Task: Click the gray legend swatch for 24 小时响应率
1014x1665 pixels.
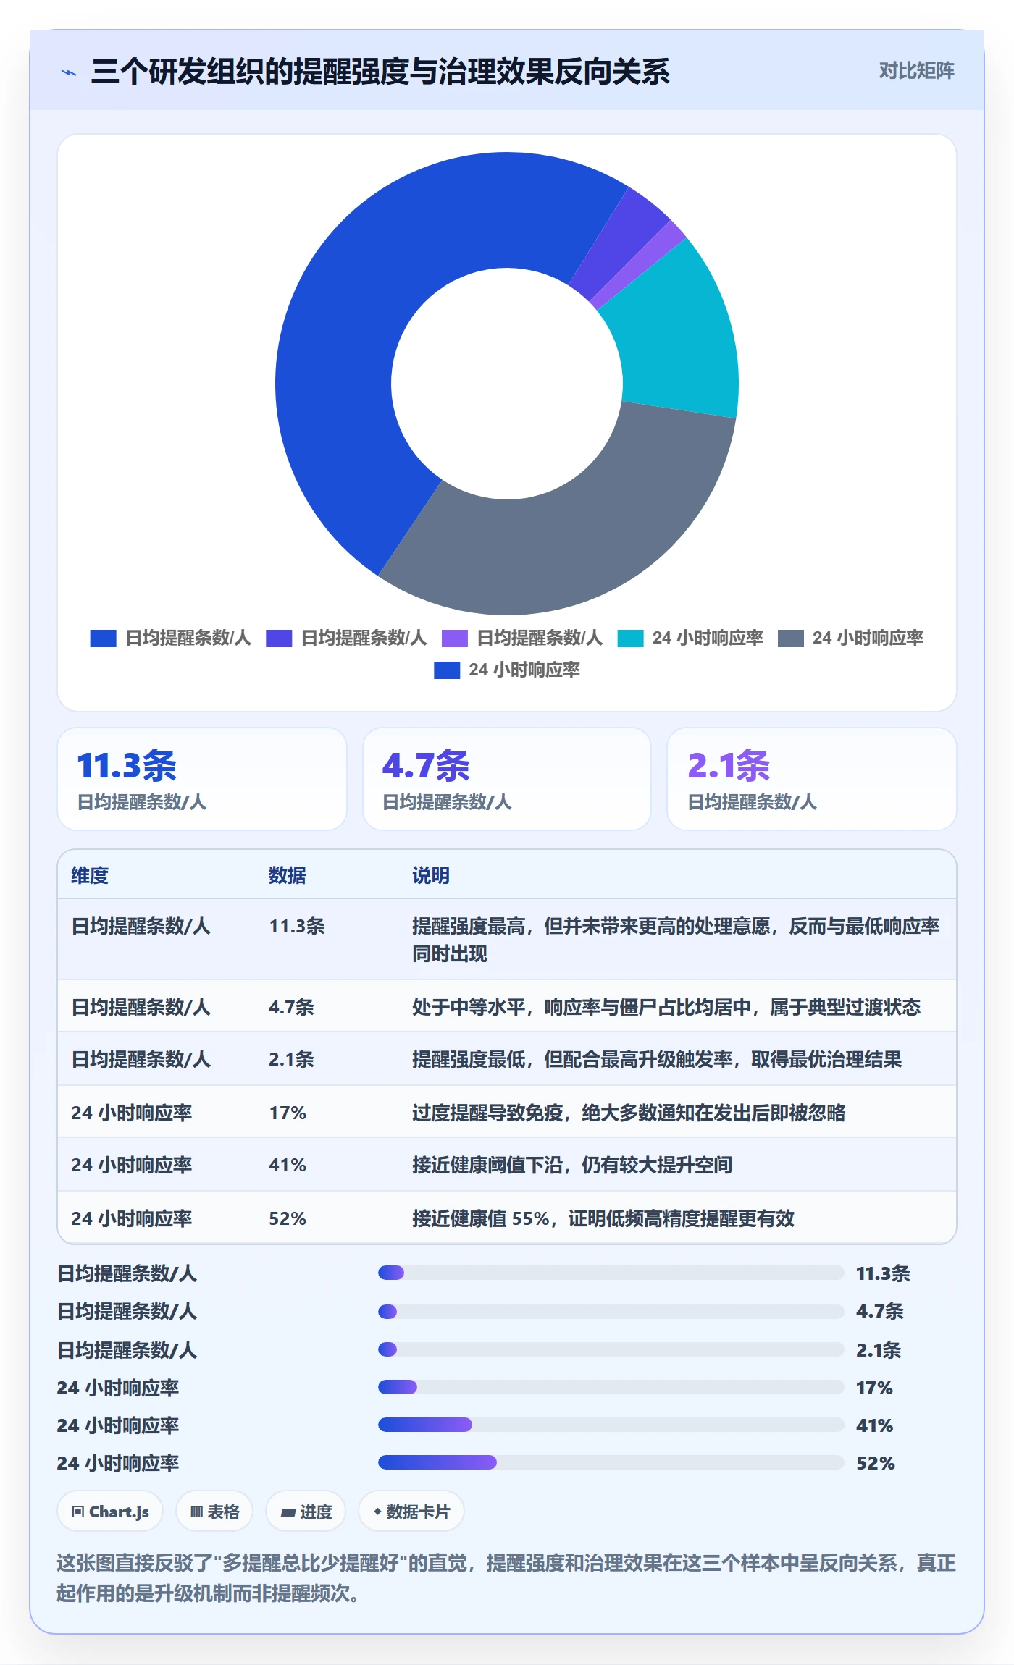Action: 790,638
